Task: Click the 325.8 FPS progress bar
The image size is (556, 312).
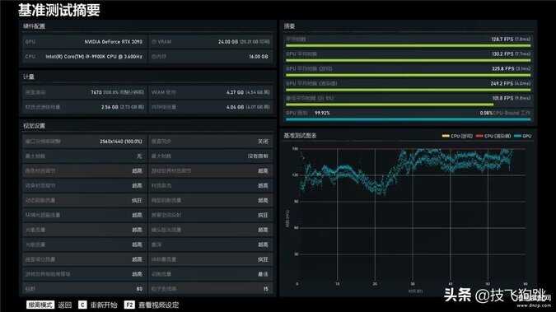Action: (x=408, y=75)
